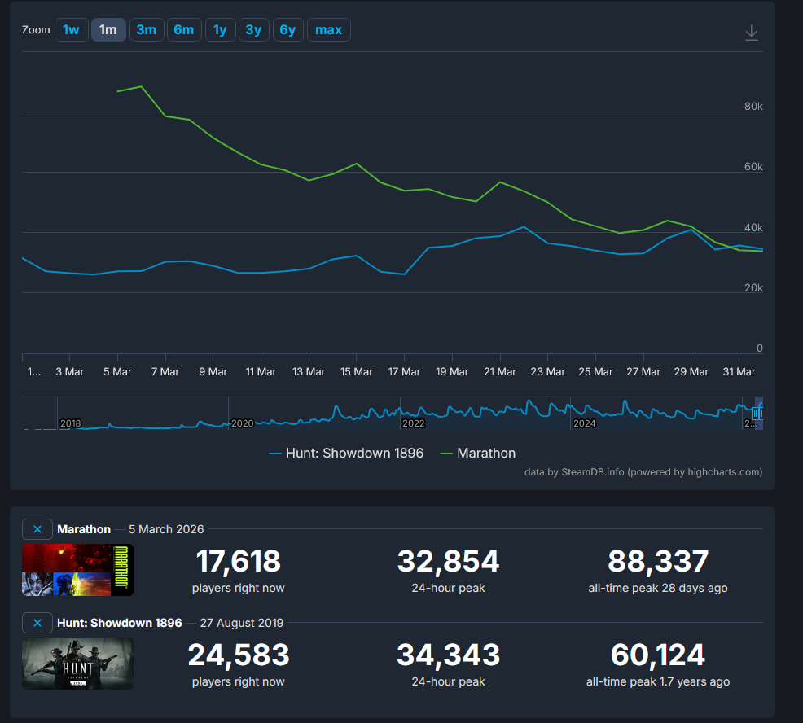Select the 6m zoom range
Screen dimensions: 803x723
pyautogui.click(x=184, y=29)
